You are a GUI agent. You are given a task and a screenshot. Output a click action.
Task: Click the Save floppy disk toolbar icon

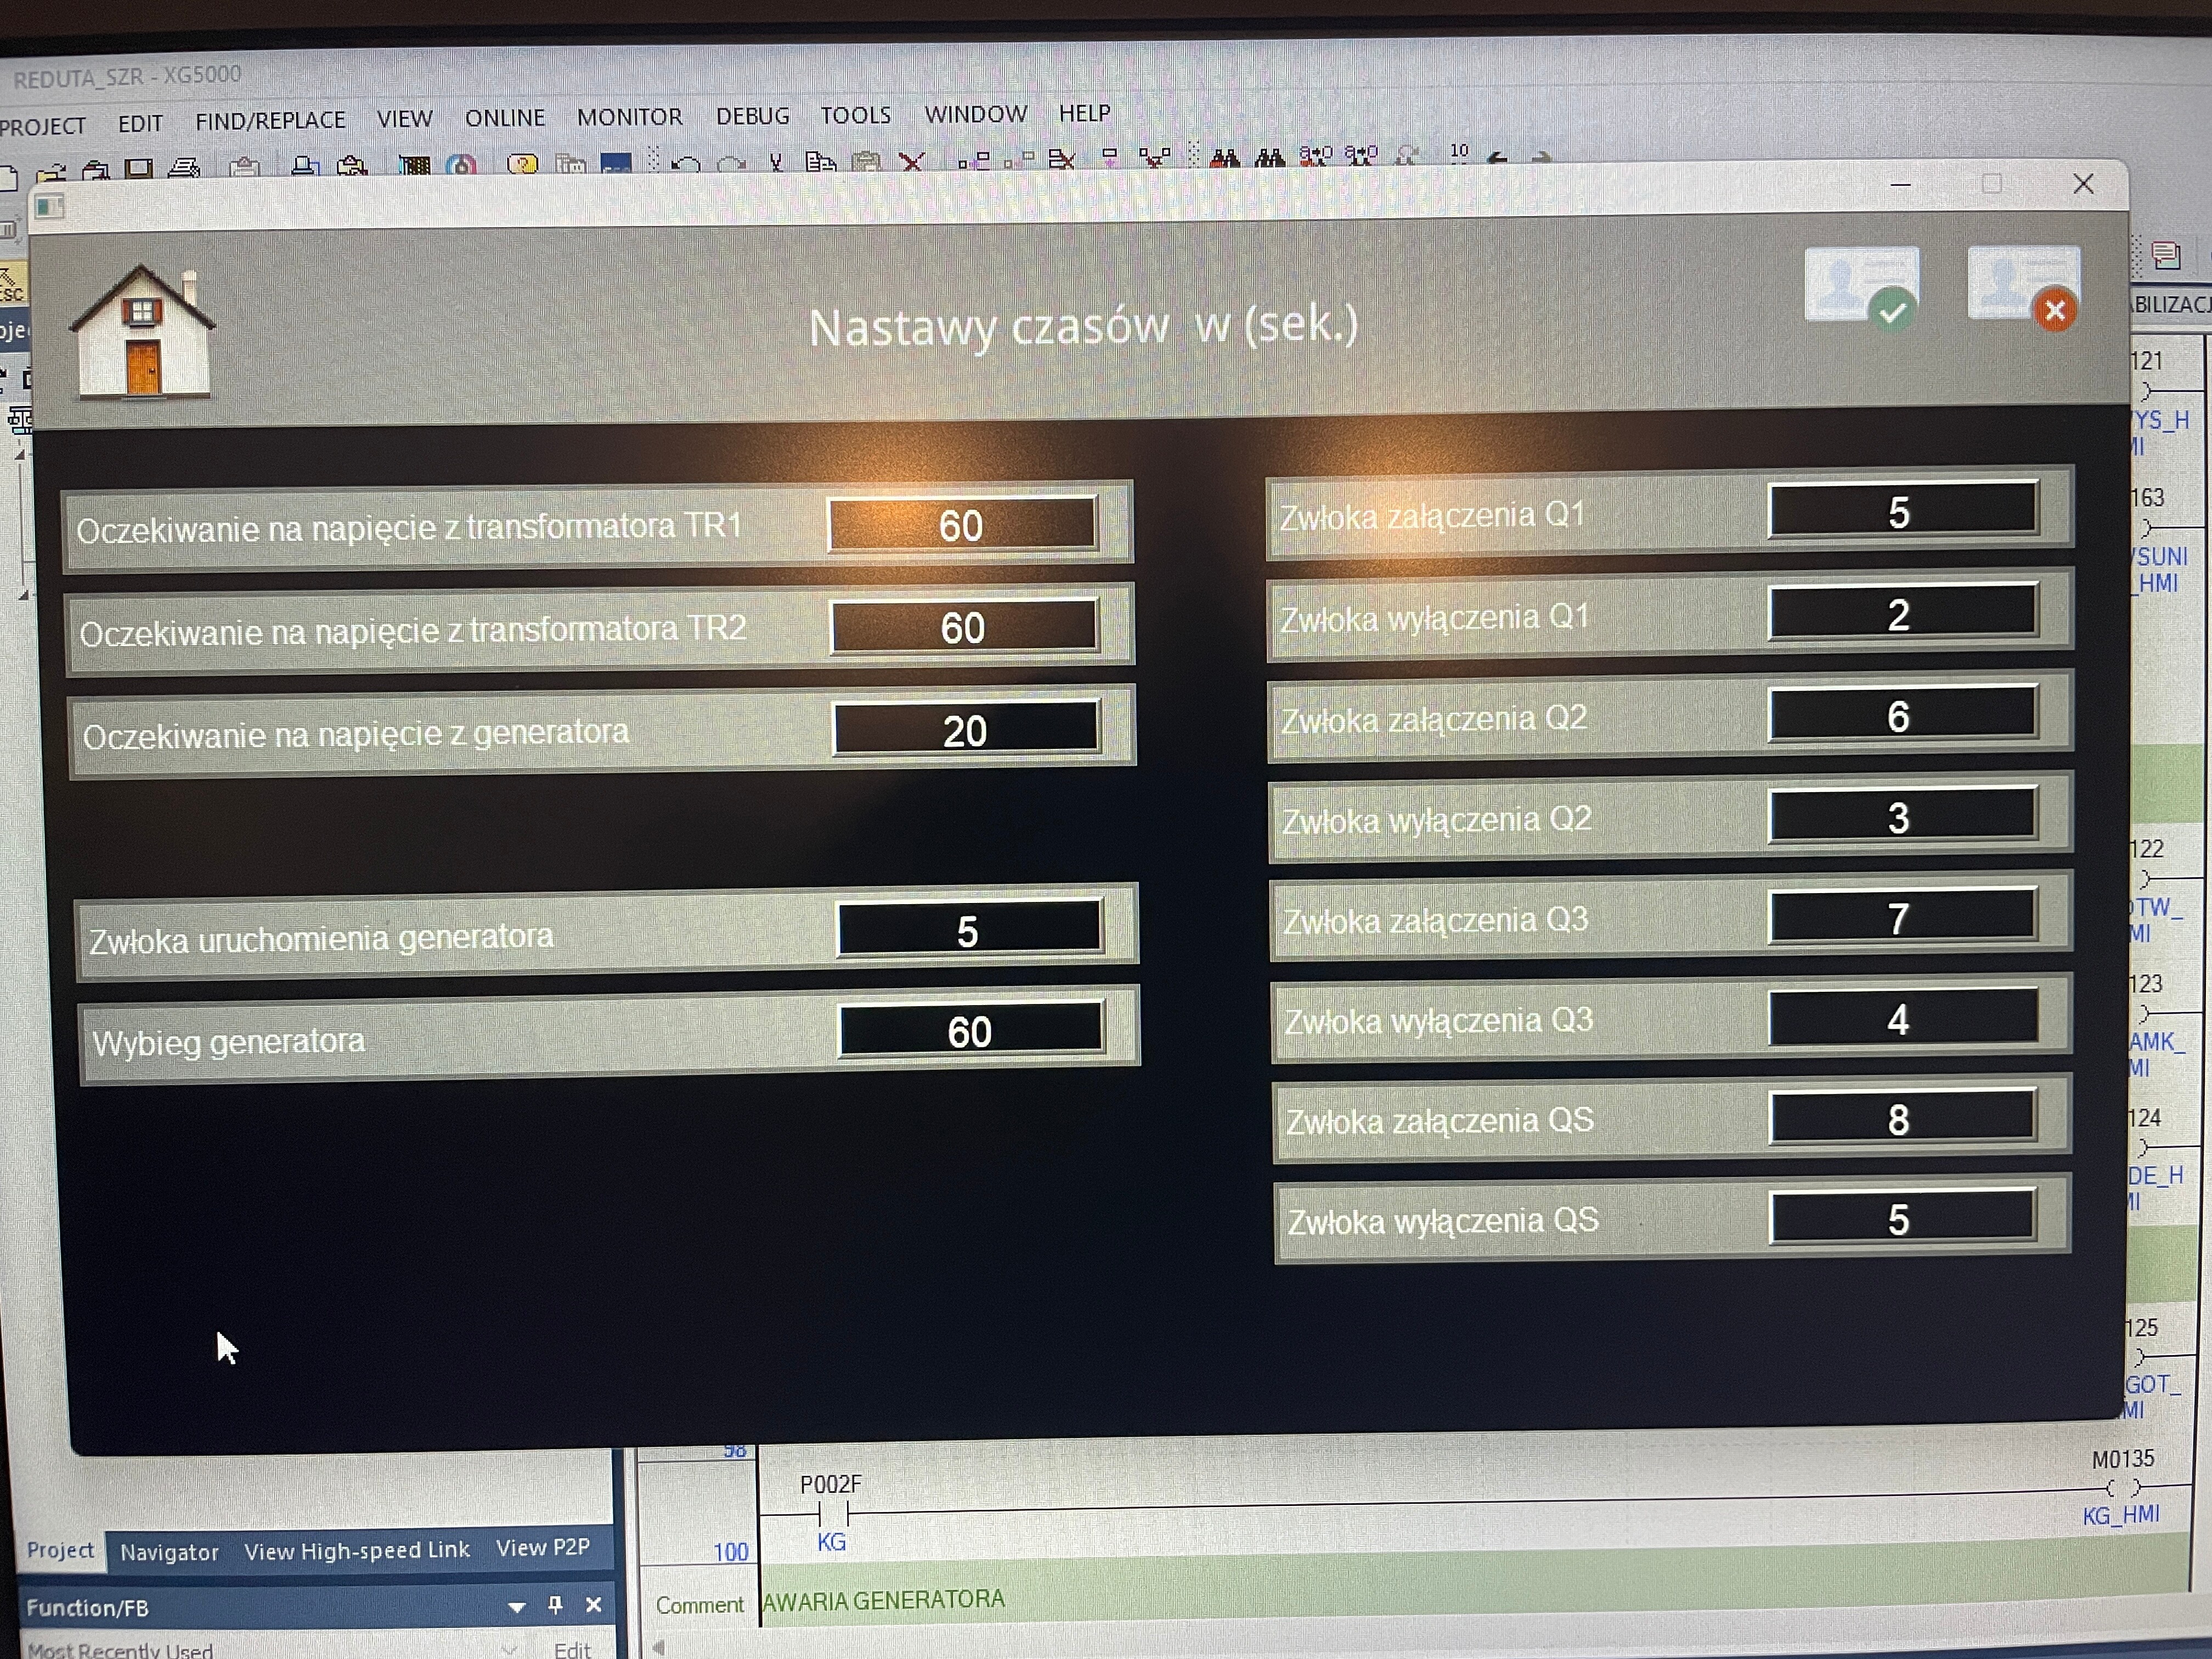139,167
